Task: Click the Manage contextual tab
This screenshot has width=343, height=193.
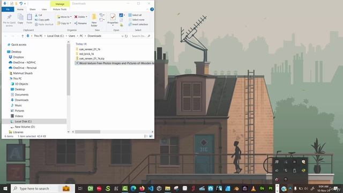Action: [x=60, y=4]
